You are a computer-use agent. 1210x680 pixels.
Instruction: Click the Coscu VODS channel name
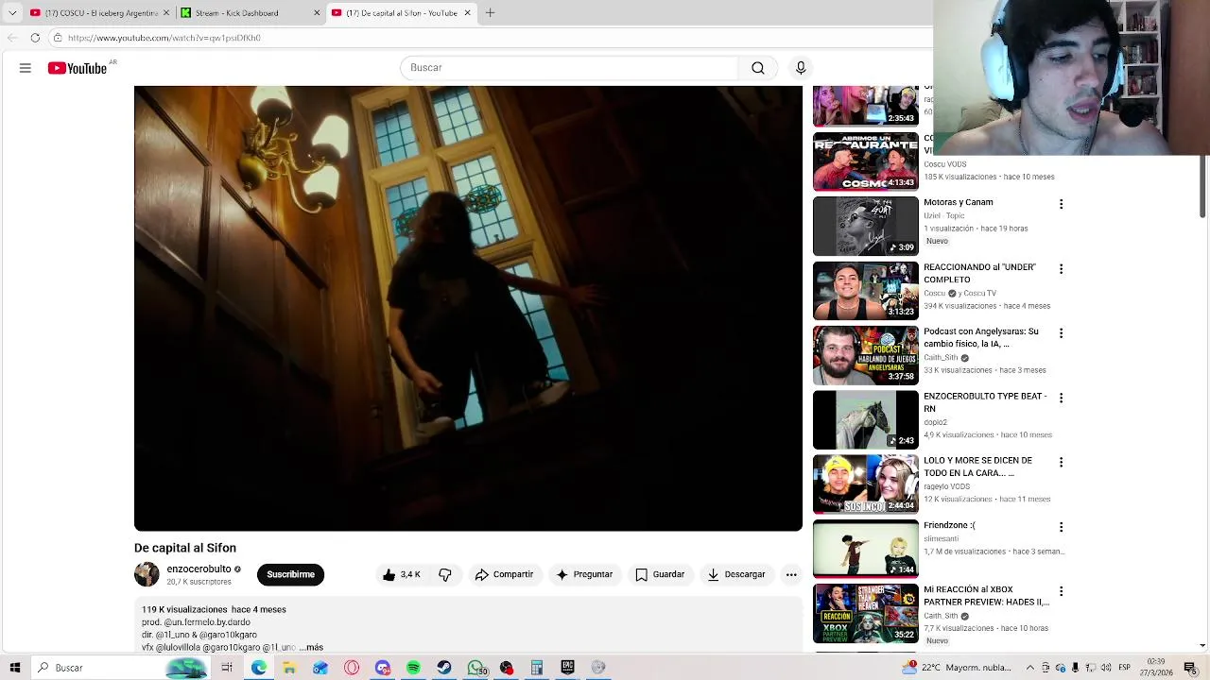pos(944,164)
